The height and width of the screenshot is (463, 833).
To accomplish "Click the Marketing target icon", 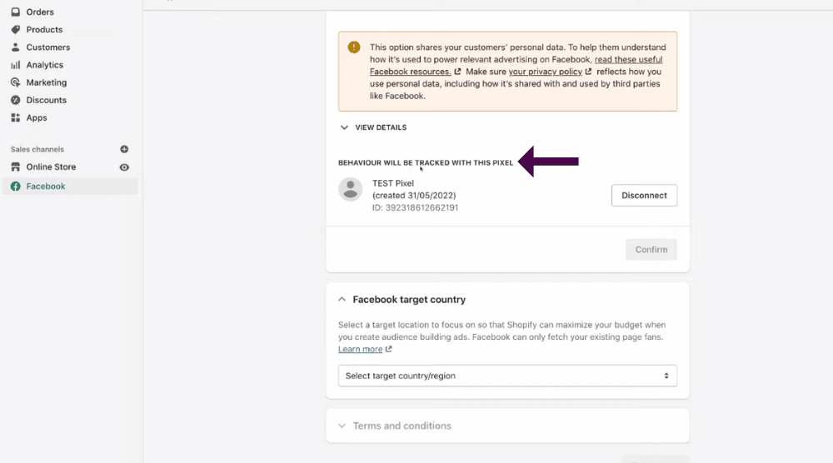I will point(15,82).
